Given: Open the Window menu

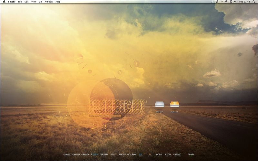Looking at the screenshot, I should (49, 2).
